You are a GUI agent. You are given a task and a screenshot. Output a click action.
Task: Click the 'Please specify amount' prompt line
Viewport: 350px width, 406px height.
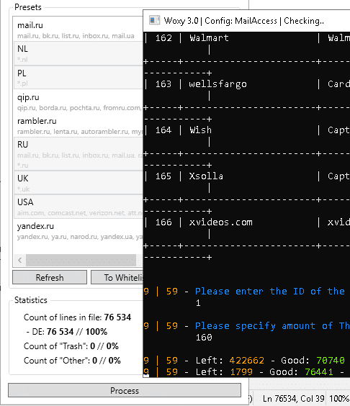272,325
